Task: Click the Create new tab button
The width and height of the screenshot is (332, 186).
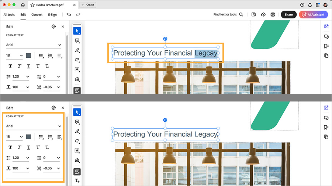Action: pyautogui.click(x=88, y=5)
